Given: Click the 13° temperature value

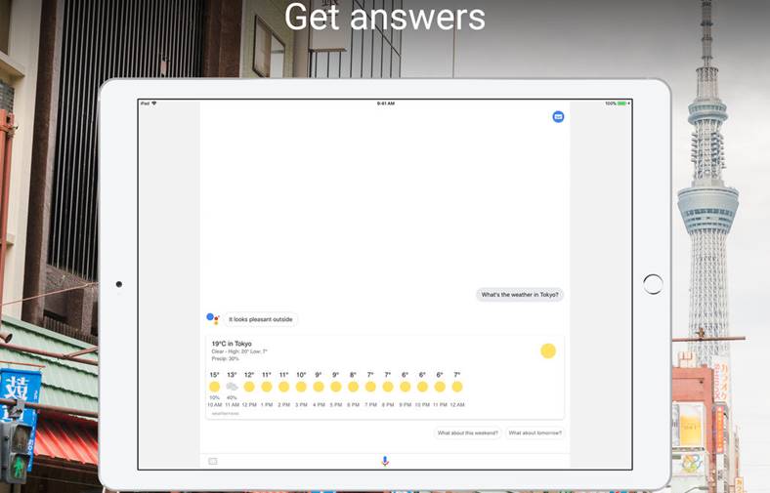Looking at the screenshot, I should 232,375.
